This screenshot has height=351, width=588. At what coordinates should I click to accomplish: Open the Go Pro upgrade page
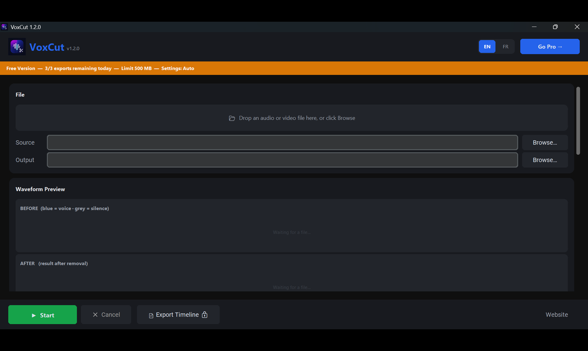tap(550, 47)
